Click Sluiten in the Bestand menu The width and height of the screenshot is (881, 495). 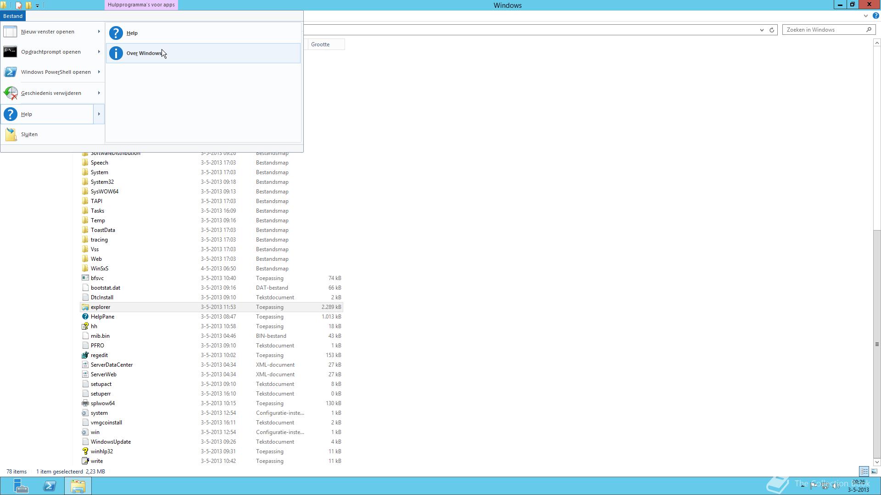coord(53,134)
